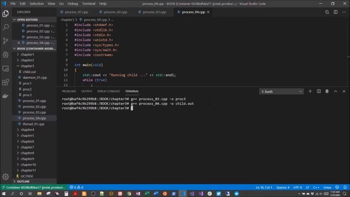Open Remote Explorer view in activity bar
The height and width of the screenshot is (197, 350).
5,68
